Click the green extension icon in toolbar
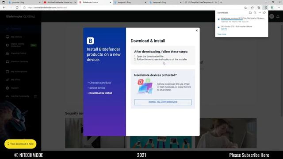The width and height of the screenshot is (283, 159). 272,8
